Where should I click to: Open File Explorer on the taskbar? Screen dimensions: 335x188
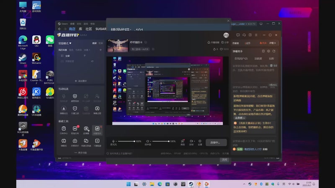click(x=152, y=184)
